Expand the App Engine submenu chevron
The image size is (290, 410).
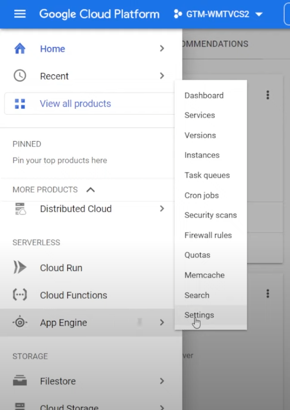162,323
